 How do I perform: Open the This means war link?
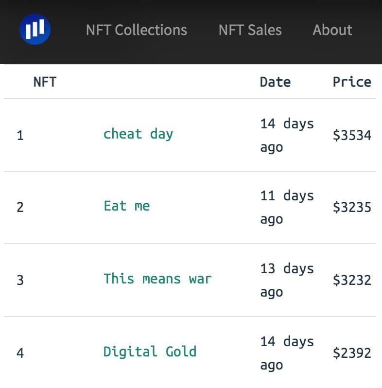tap(157, 279)
